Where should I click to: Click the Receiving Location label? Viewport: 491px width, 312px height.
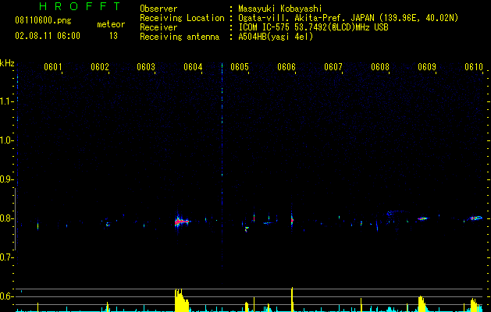tap(182, 18)
